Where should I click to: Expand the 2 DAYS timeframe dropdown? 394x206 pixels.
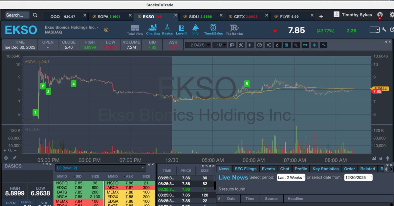pyautogui.click(x=198, y=45)
